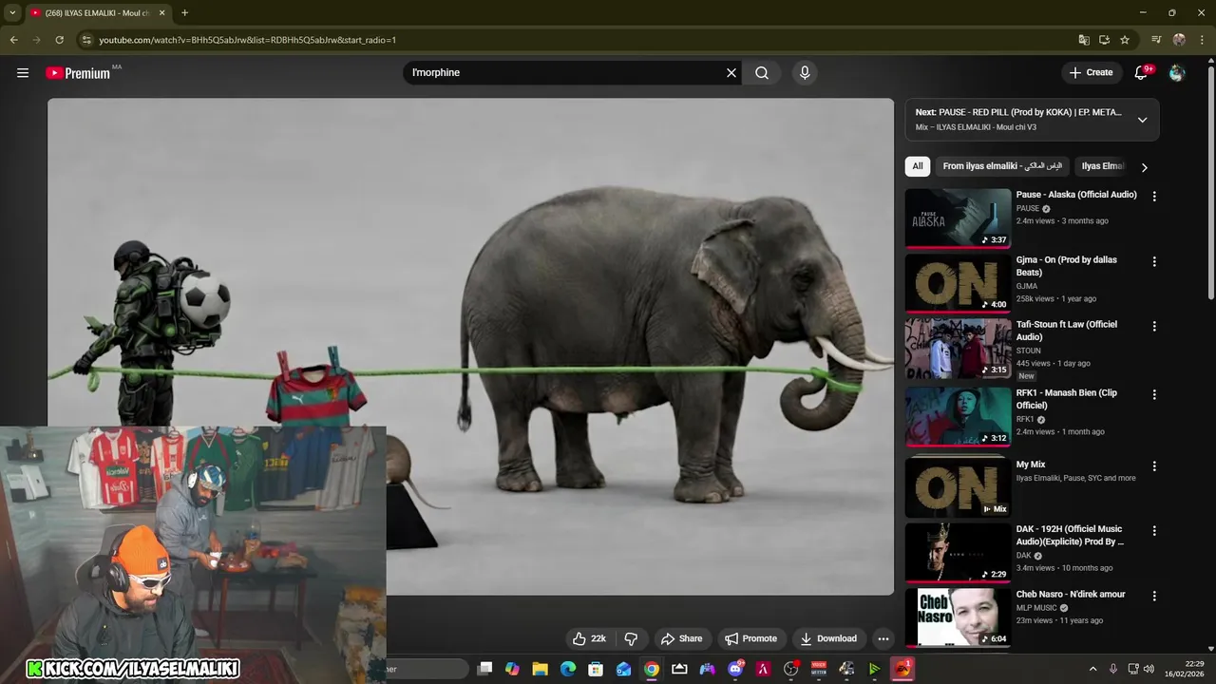
Task: Click the magnifier search button
Action: [762, 72]
